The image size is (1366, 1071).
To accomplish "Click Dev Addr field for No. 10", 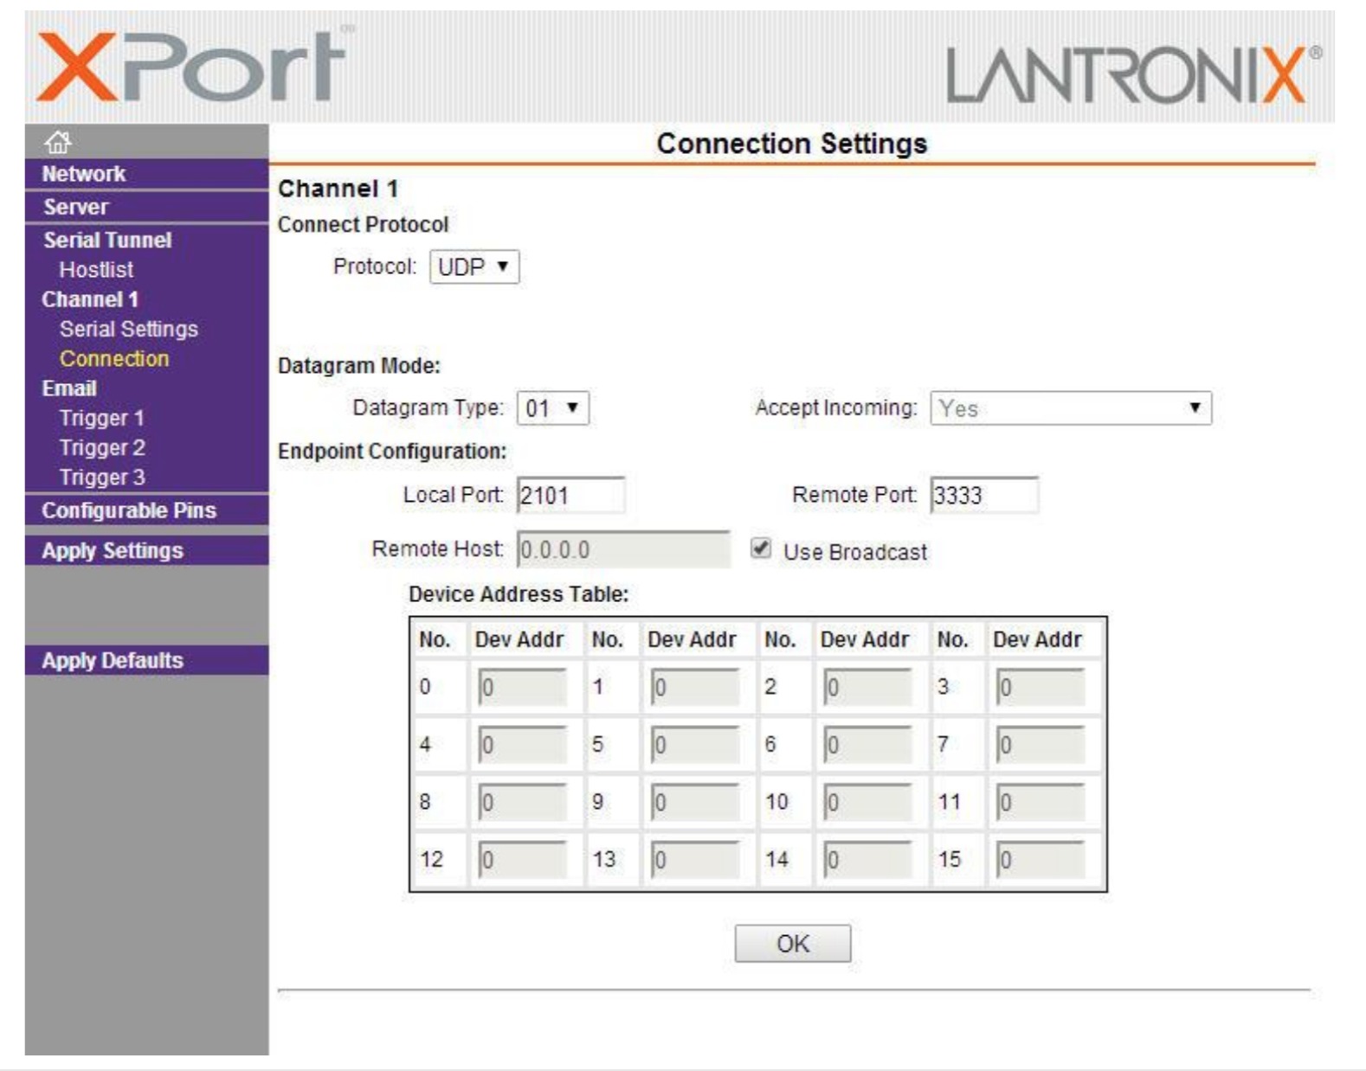I will click(867, 803).
